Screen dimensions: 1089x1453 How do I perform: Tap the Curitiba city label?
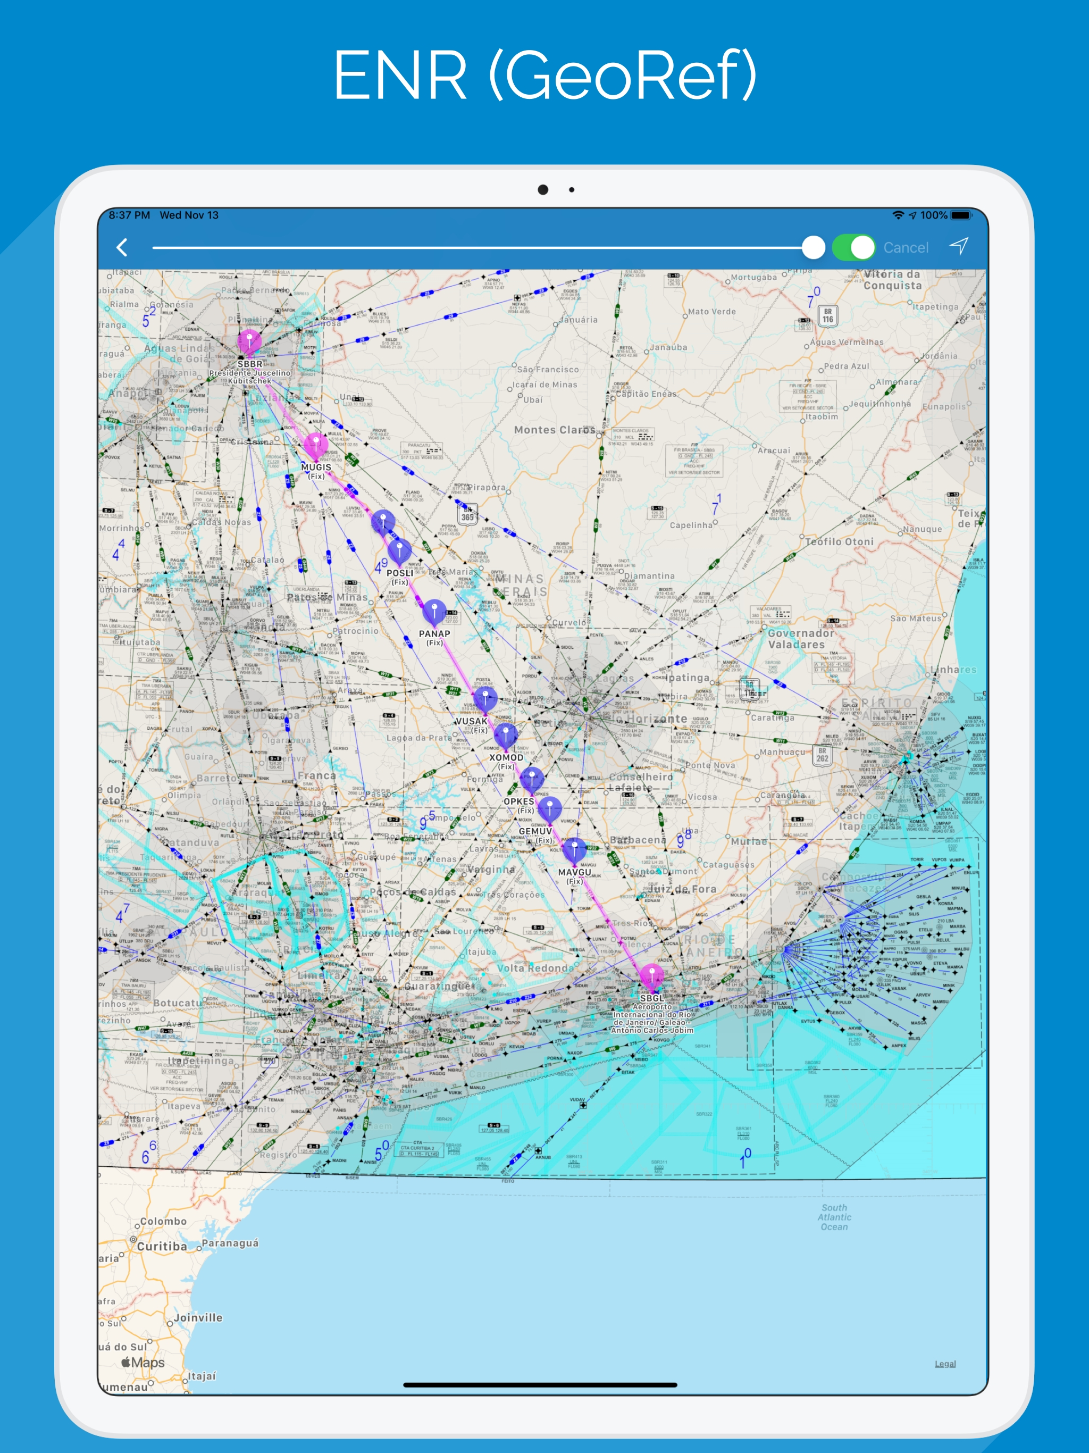click(162, 1246)
